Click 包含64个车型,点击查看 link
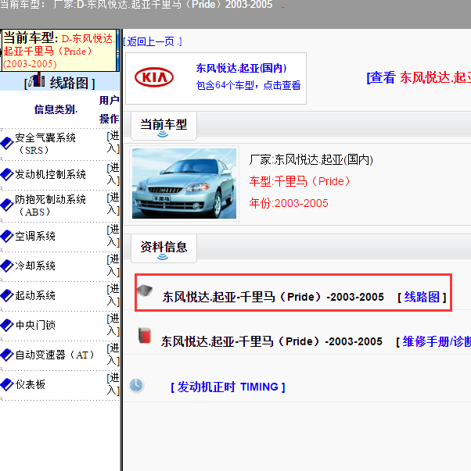471x471 pixels. coord(248,85)
